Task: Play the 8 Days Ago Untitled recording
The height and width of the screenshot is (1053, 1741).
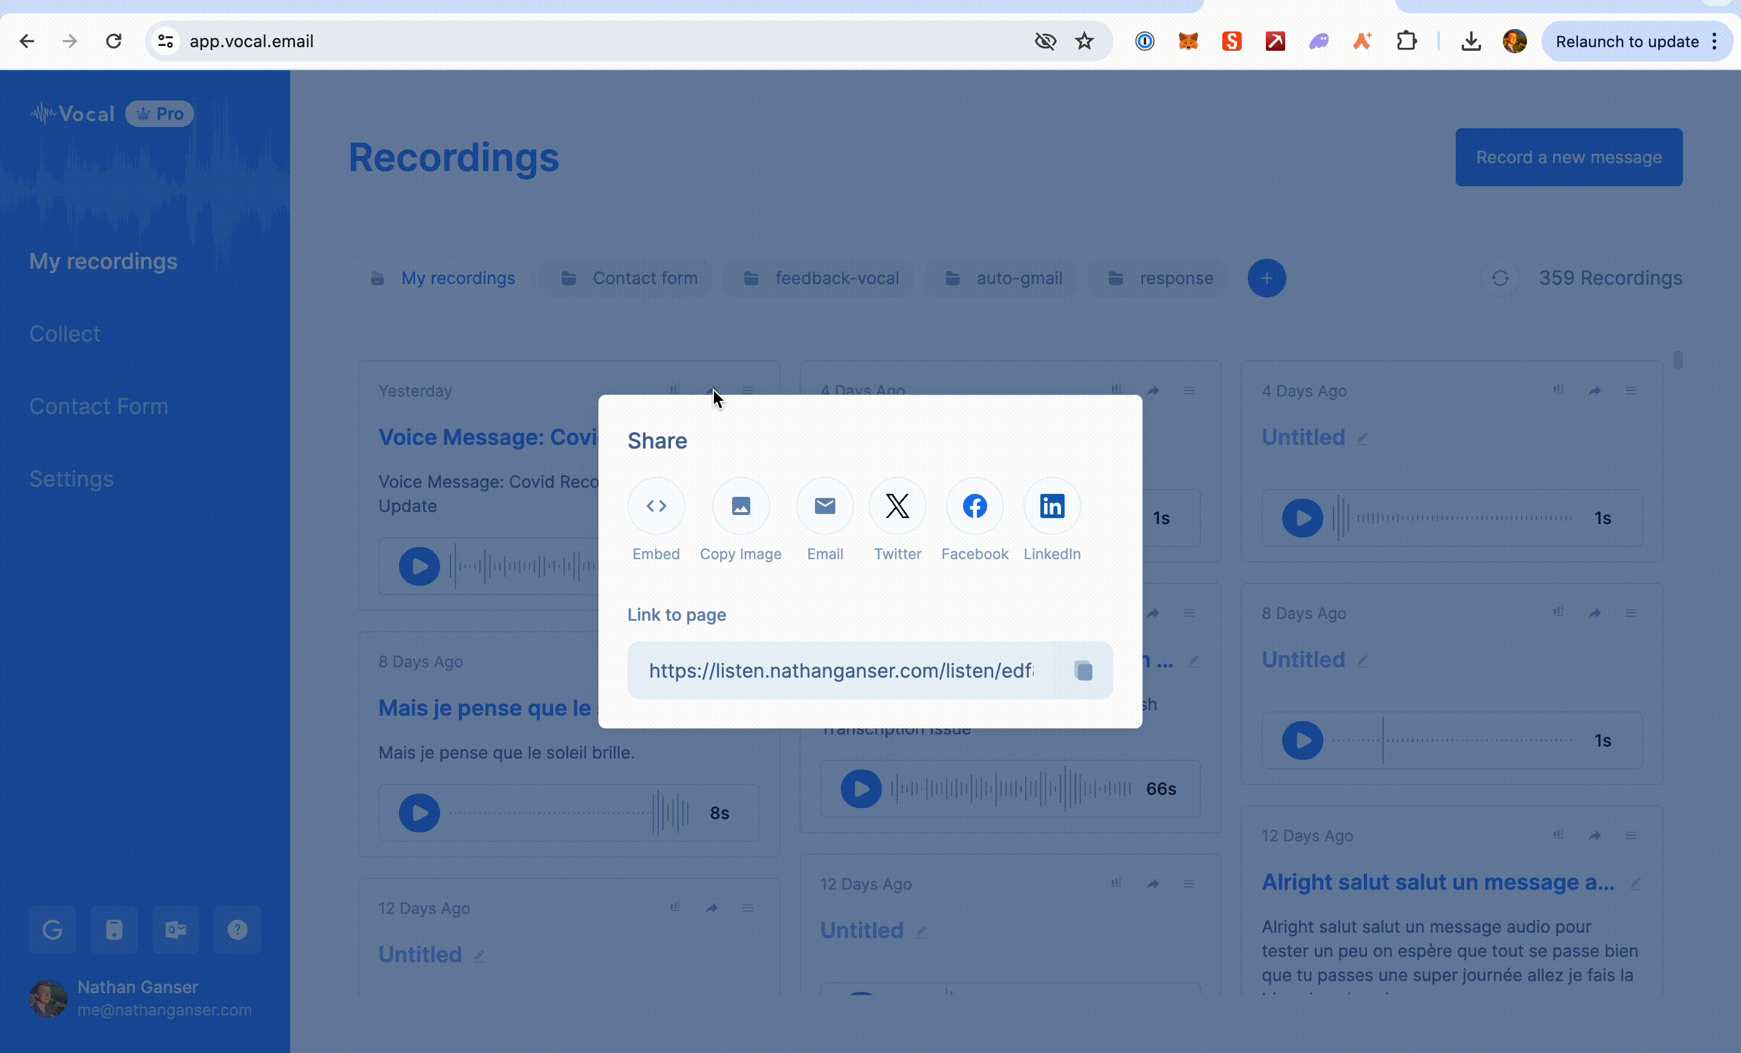Action: tap(1302, 740)
